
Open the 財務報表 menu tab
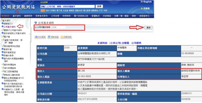(x=67, y=16)
